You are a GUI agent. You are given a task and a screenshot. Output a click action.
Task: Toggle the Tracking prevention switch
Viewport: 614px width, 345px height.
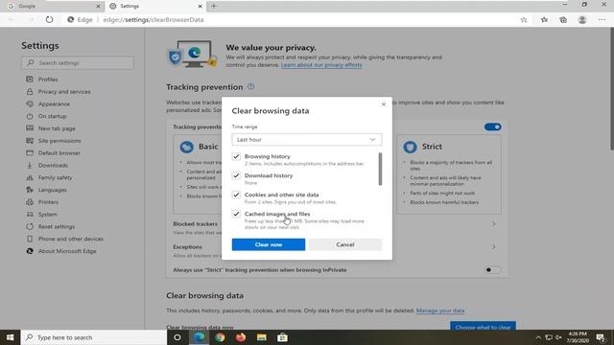tap(492, 126)
